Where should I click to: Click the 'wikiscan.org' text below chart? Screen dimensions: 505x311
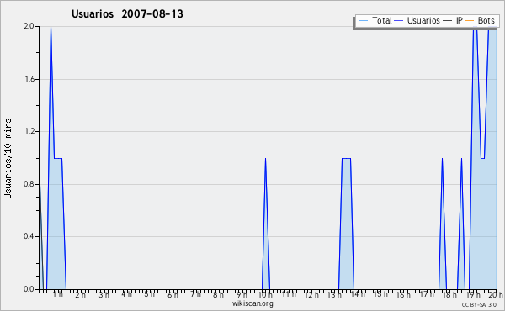pos(252,303)
